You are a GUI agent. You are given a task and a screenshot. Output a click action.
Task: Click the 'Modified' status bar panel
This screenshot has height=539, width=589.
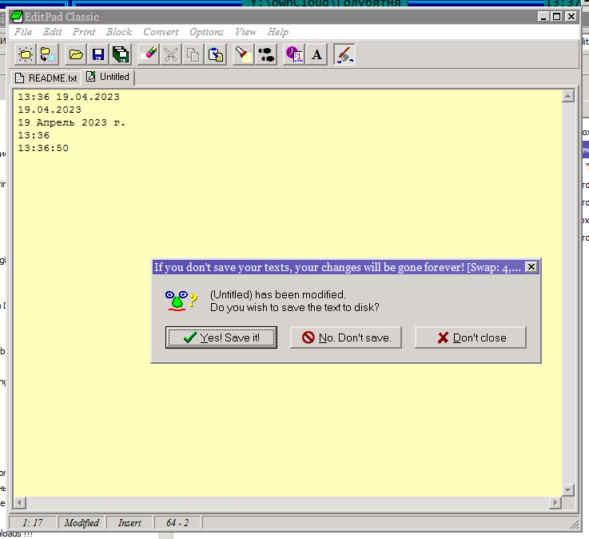tap(82, 523)
